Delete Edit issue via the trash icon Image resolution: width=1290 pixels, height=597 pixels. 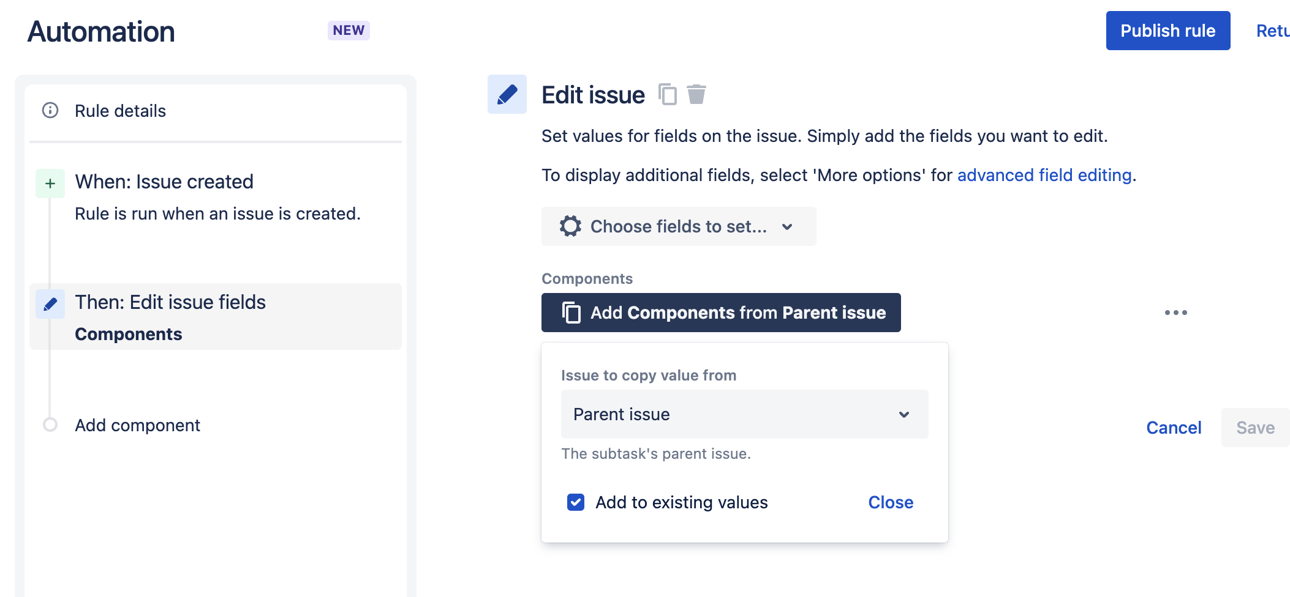click(696, 95)
